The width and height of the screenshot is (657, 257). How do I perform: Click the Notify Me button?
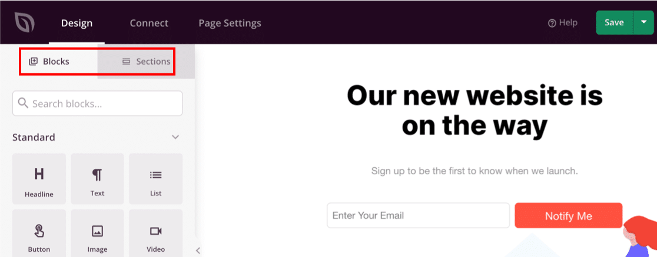pos(568,216)
